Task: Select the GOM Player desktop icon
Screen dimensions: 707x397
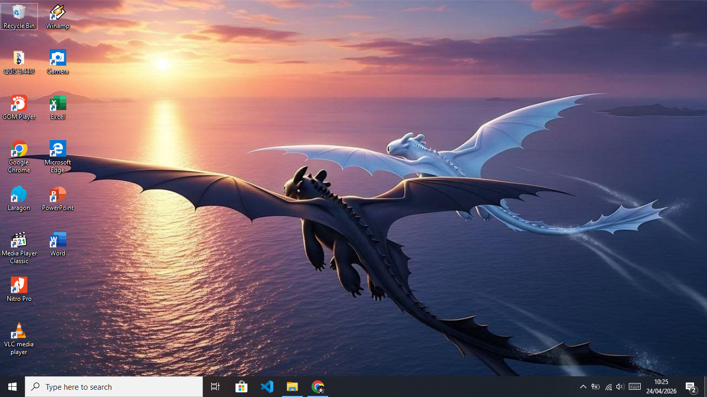Action: (19, 108)
